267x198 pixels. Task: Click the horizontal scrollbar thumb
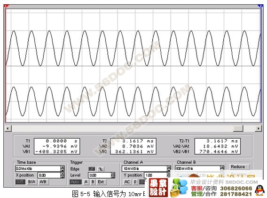click(238, 128)
